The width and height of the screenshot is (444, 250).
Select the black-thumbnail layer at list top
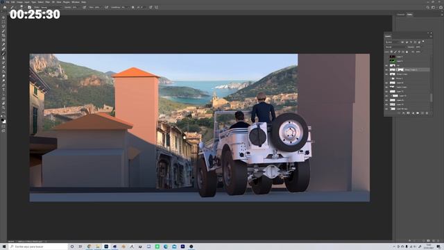point(408,57)
